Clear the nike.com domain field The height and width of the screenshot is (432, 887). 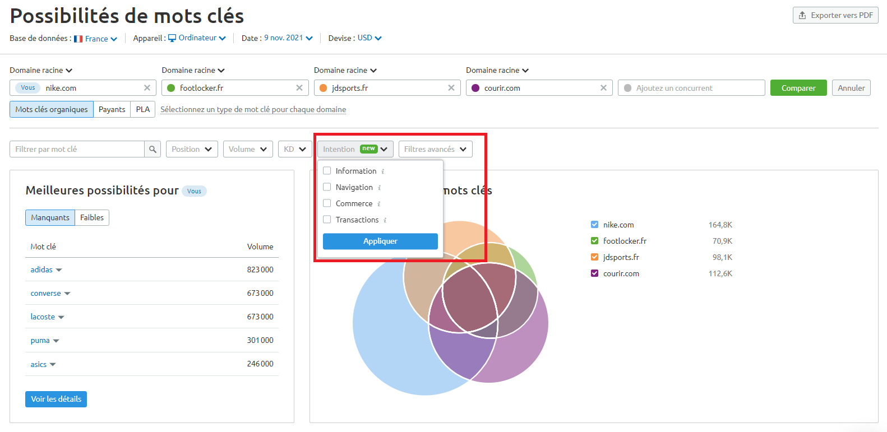point(147,88)
